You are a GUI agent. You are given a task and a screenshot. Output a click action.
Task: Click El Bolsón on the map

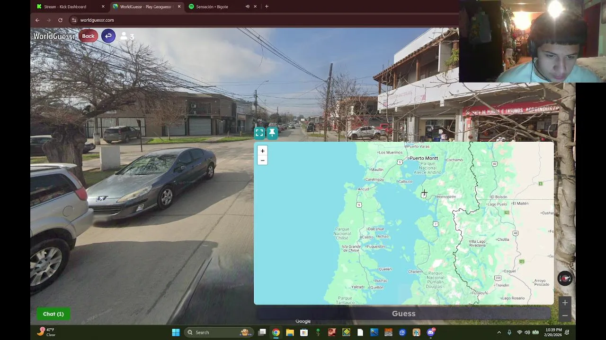click(499, 197)
